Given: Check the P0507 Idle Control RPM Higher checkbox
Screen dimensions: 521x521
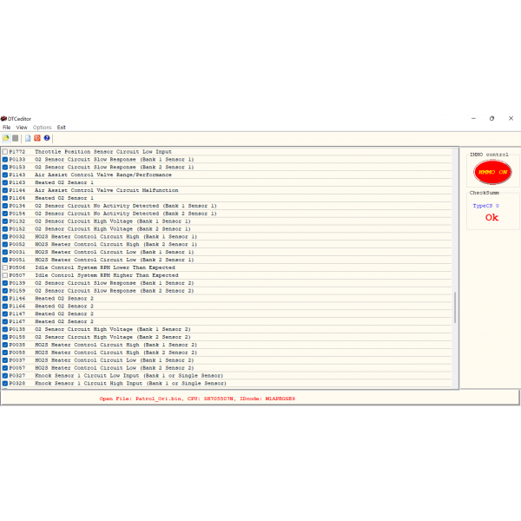Looking at the screenshot, I should (4, 275).
